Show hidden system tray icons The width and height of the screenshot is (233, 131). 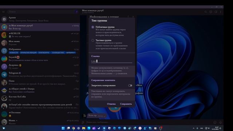pos(193,128)
